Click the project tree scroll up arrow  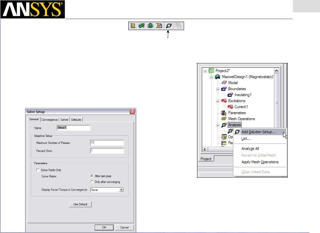coord(277,70)
